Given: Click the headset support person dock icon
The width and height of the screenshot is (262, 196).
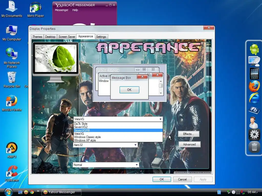Looking at the screenshot, I should point(254,122).
